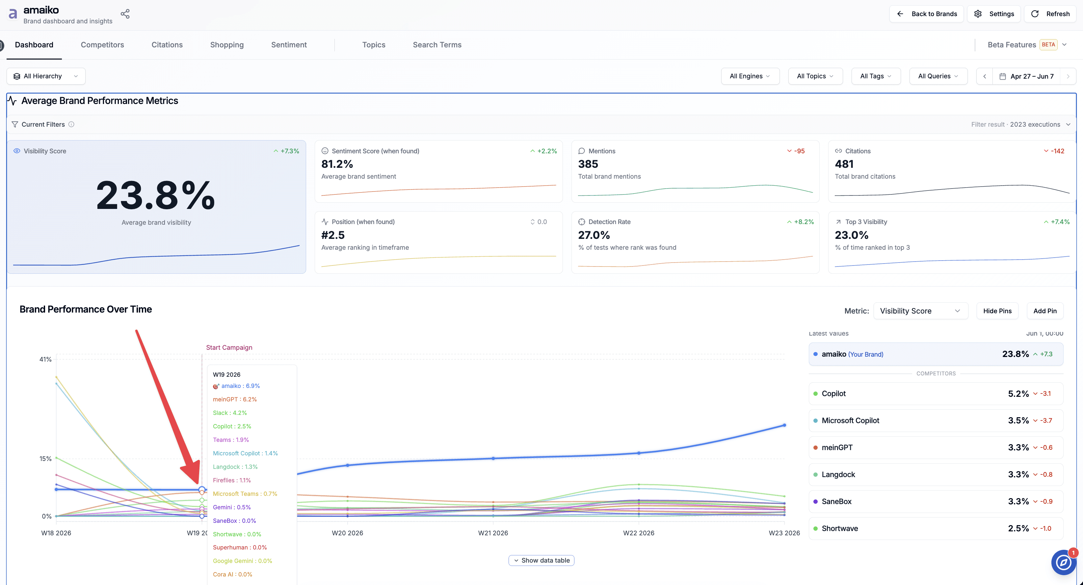The image size is (1083, 585).
Task: Open the Citations tab
Action: [x=167, y=44]
